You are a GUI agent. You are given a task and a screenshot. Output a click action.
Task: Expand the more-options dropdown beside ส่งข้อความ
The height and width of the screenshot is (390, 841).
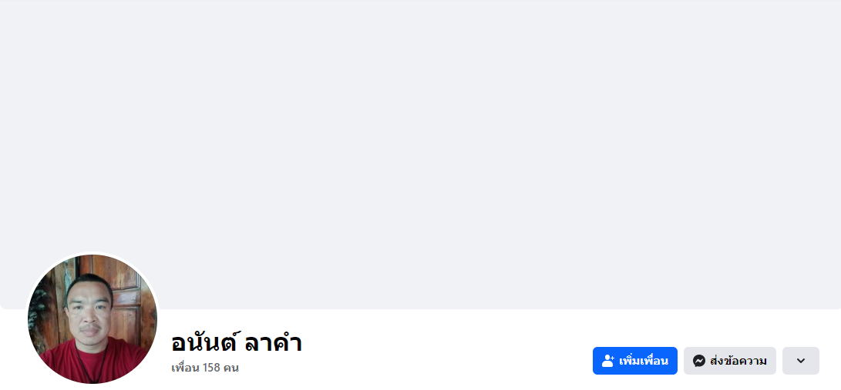pos(800,361)
